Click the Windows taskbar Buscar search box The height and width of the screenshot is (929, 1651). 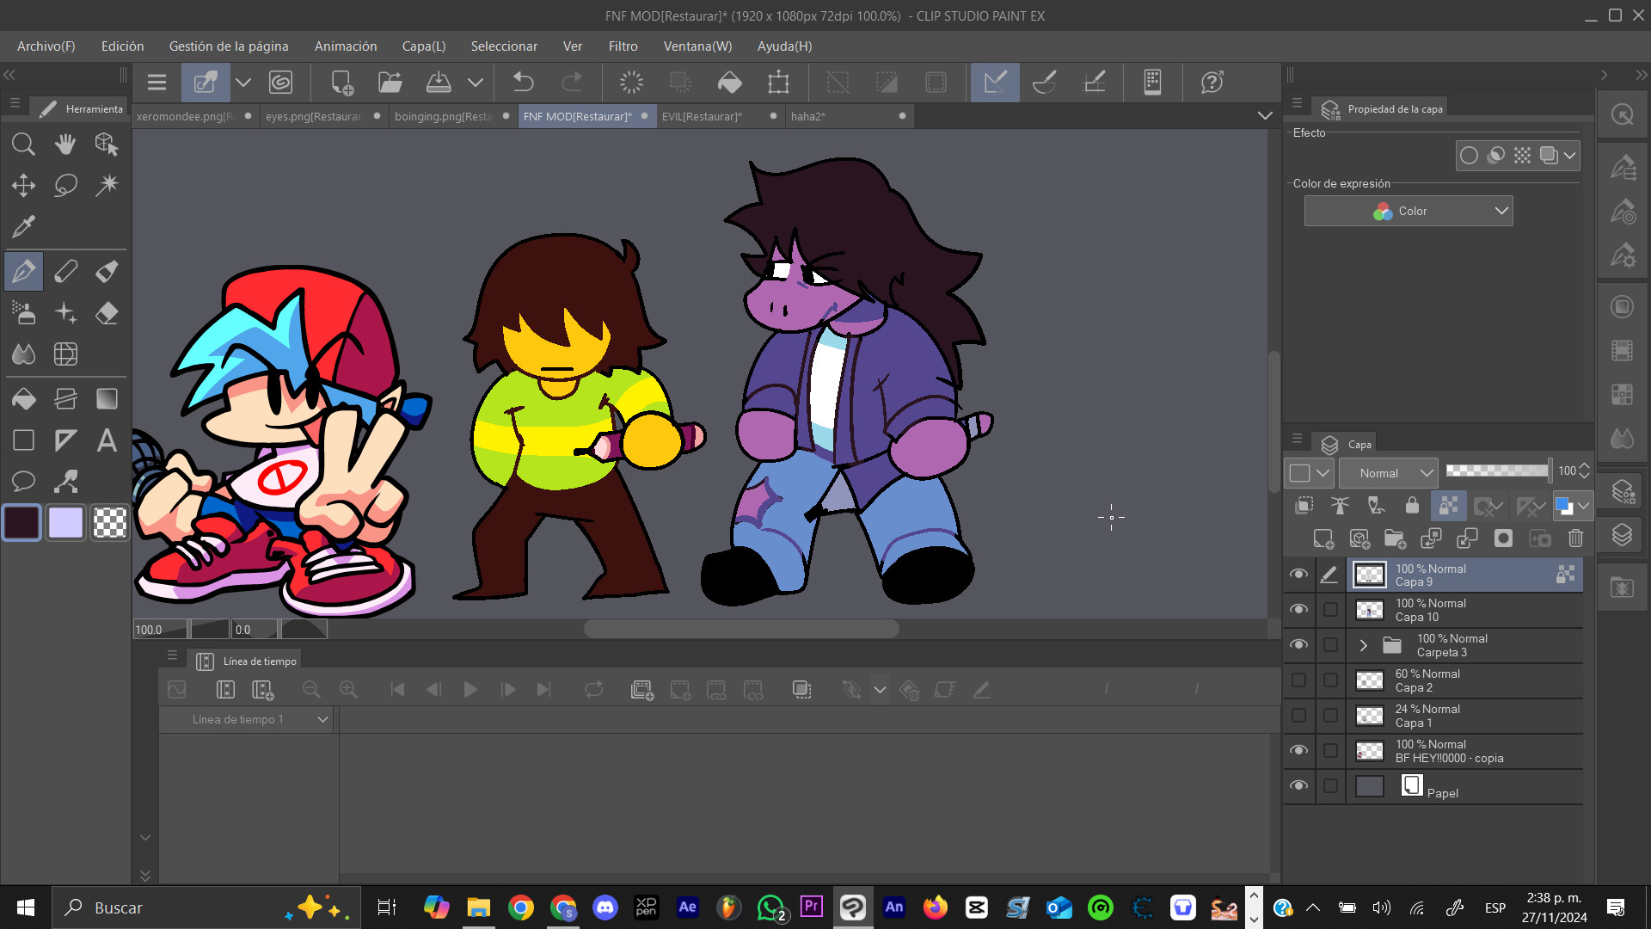point(206,907)
